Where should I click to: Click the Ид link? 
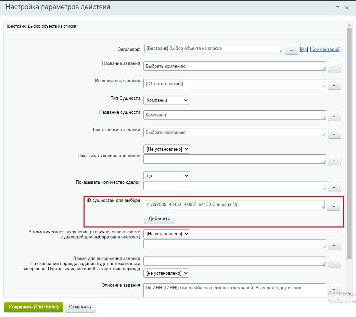coord(304,50)
